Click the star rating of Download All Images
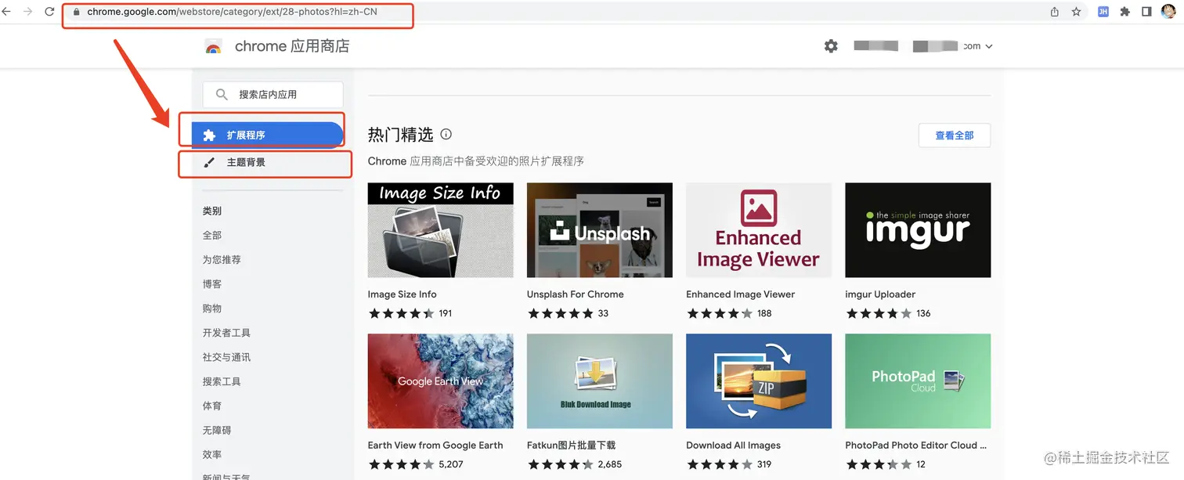The width and height of the screenshot is (1184, 480). pyautogui.click(x=720, y=464)
